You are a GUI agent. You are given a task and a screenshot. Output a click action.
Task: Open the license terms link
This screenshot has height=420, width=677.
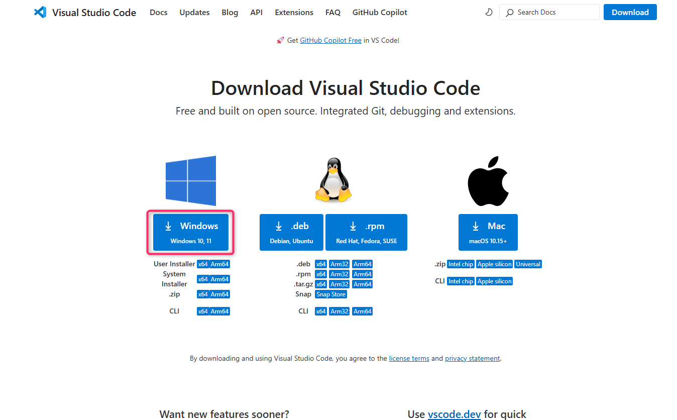(409, 358)
